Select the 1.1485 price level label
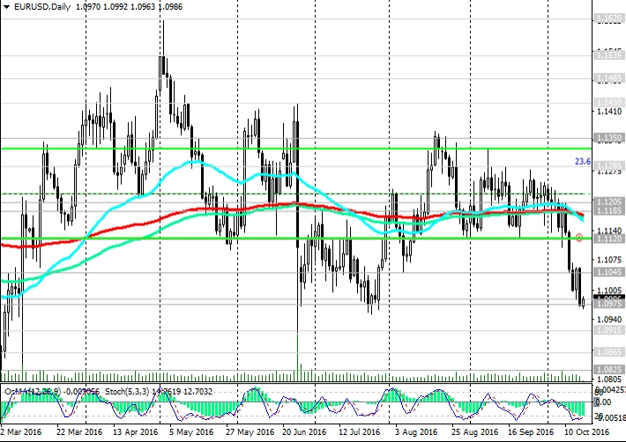This screenshot has height=442, width=626. (608, 78)
